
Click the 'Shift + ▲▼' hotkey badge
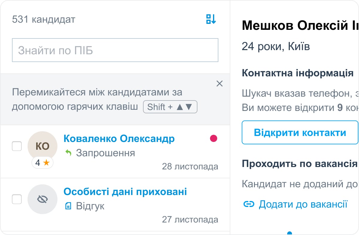point(170,107)
